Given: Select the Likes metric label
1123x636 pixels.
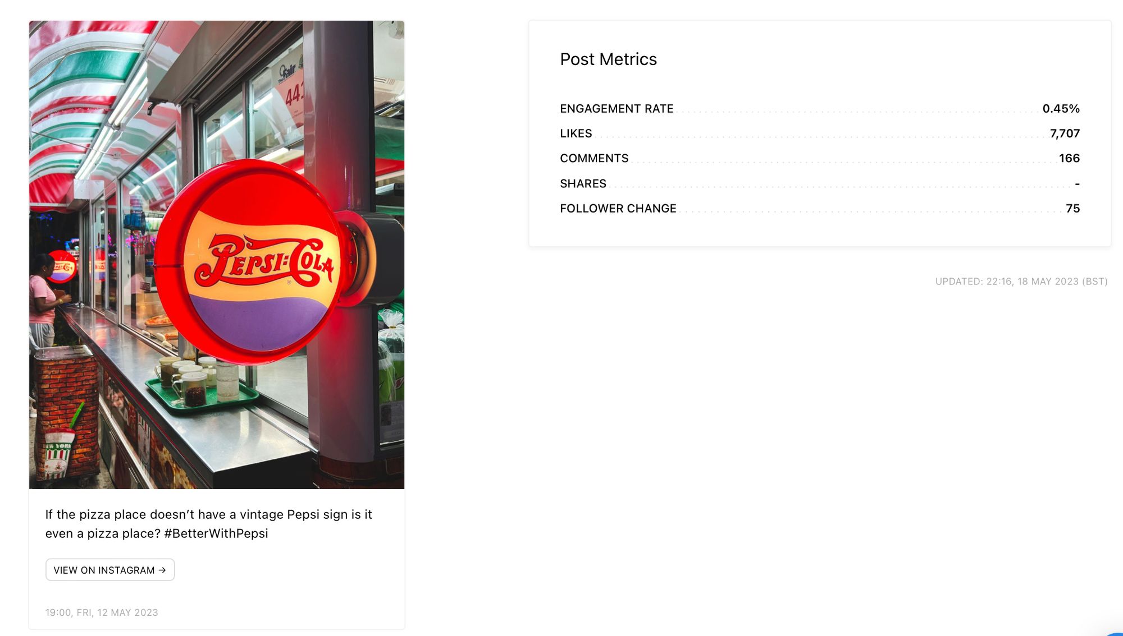Looking at the screenshot, I should coord(576,133).
